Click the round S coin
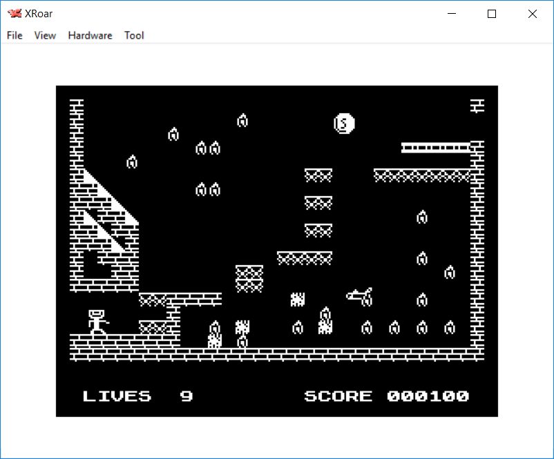 click(343, 124)
